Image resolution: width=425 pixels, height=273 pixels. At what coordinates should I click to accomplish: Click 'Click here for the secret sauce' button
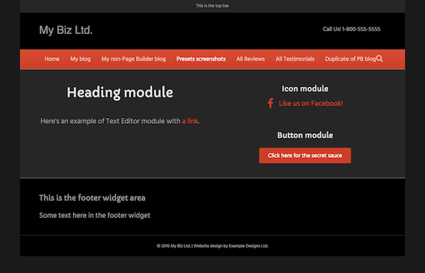[305, 156]
